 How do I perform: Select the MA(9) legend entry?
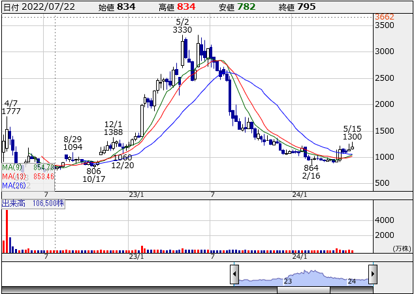27,168
